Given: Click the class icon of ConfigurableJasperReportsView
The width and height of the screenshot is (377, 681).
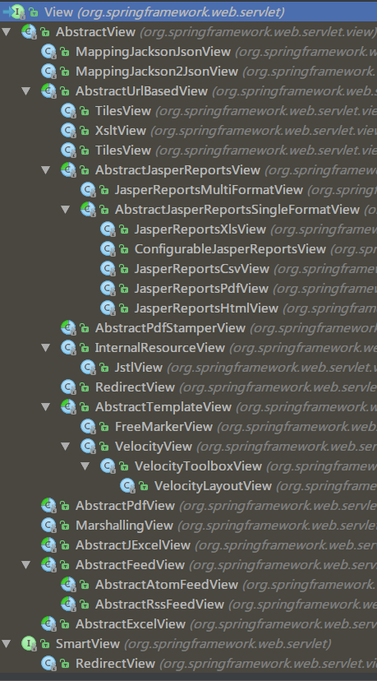Looking at the screenshot, I should [x=108, y=249].
